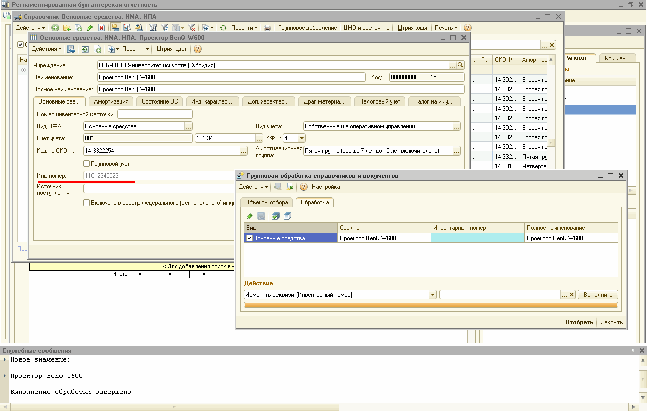Switch to the Амортизация tab
This screenshot has height=411, width=647.
click(x=111, y=101)
